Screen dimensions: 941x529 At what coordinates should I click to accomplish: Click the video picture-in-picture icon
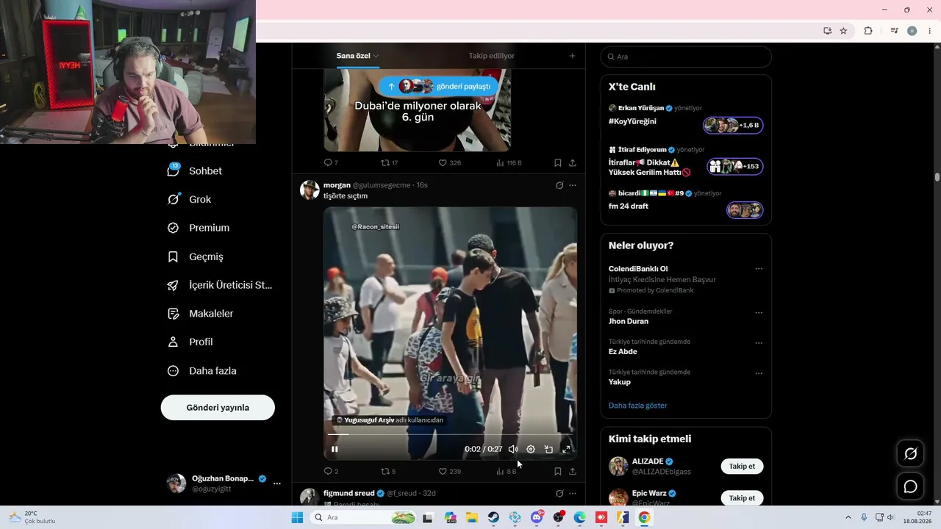click(x=548, y=449)
